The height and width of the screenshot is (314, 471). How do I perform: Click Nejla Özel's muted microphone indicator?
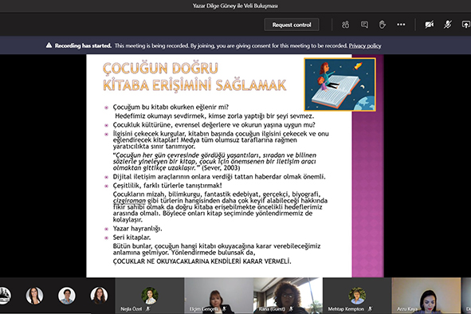147,308
